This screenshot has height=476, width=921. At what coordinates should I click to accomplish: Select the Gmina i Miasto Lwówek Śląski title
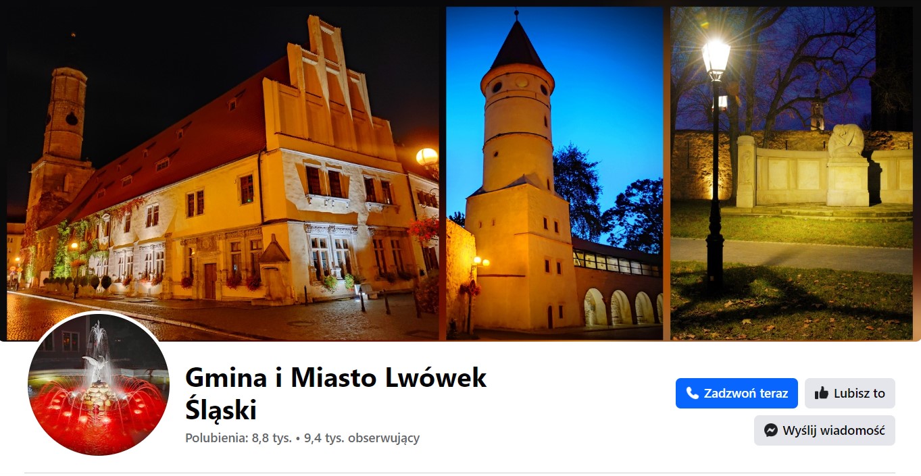tap(336, 394)
